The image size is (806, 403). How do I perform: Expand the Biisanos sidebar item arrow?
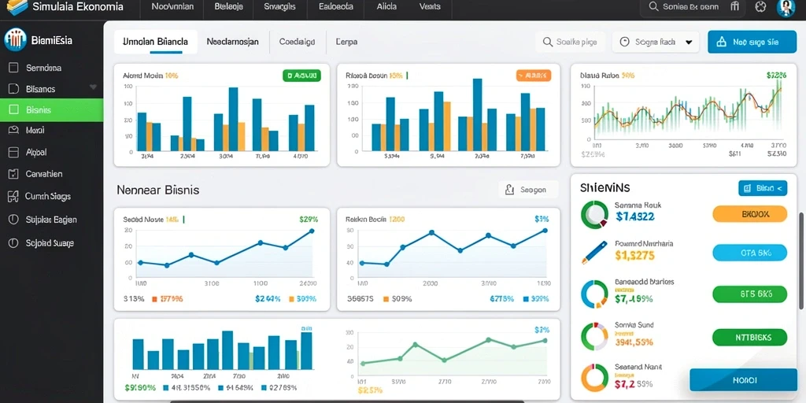click(93, 87)
